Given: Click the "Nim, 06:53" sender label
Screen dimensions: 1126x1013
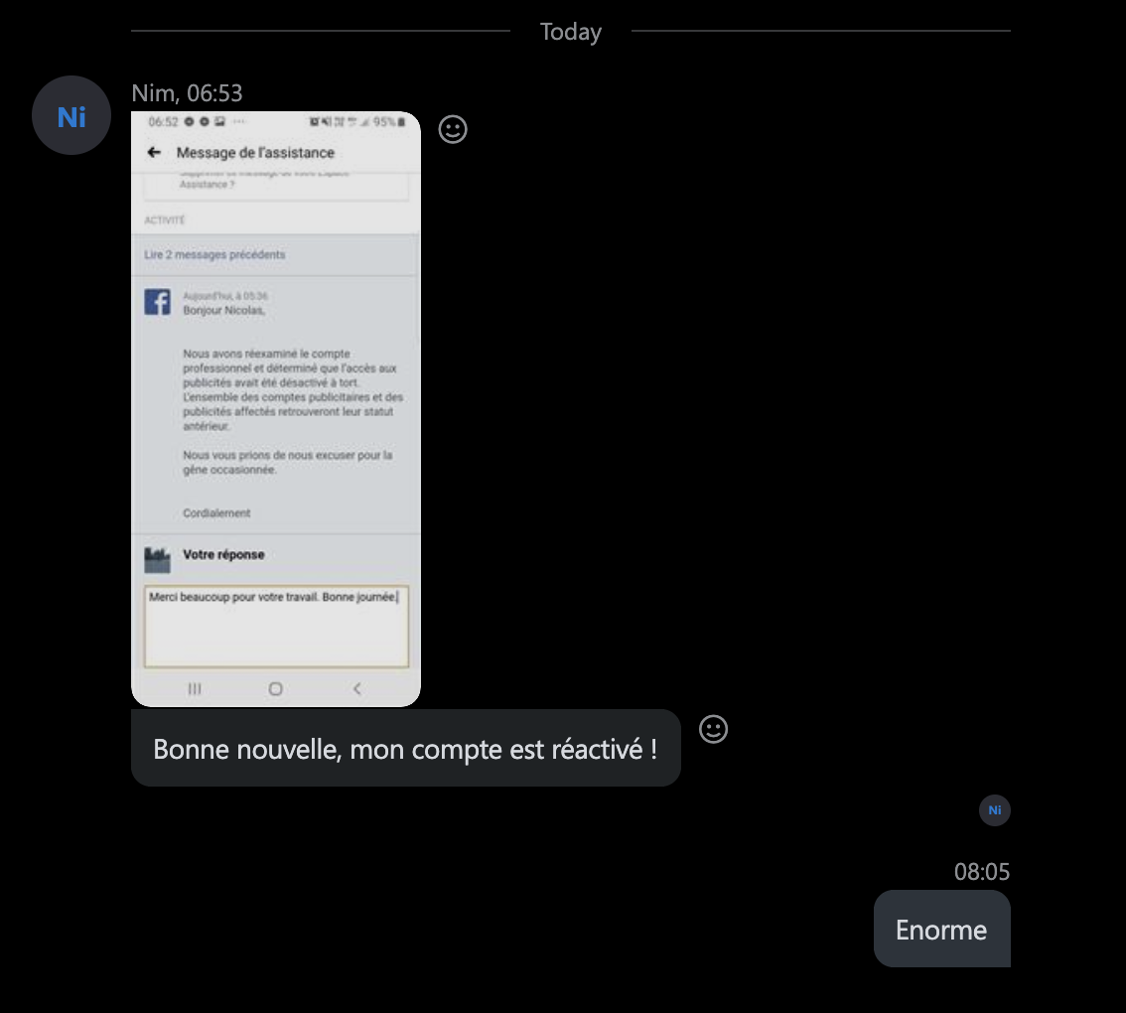Looking at the screenshot, I should pyautogui.click(x=187, y=93).
